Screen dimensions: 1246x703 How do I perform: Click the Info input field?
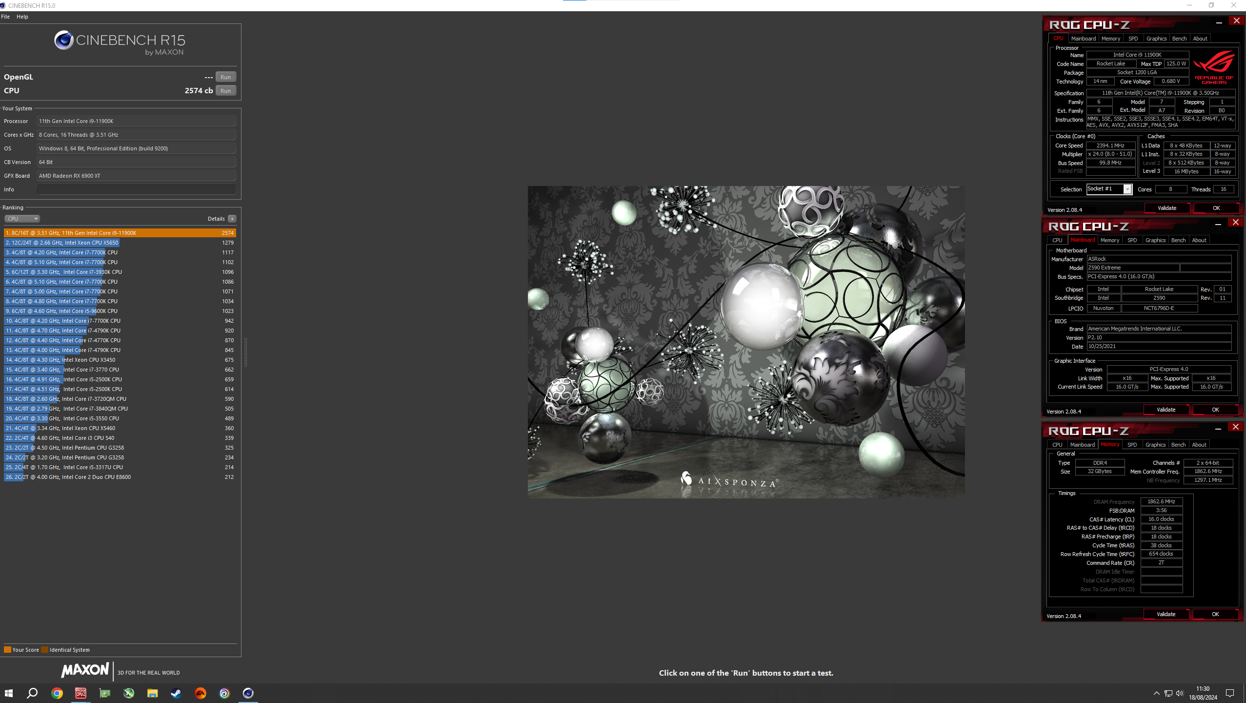point(137,189)
